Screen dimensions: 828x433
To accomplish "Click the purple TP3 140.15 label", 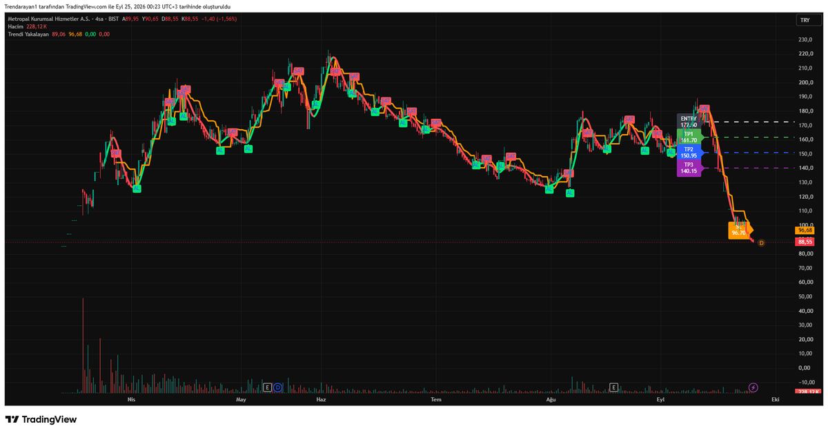I will click(689, 168).
